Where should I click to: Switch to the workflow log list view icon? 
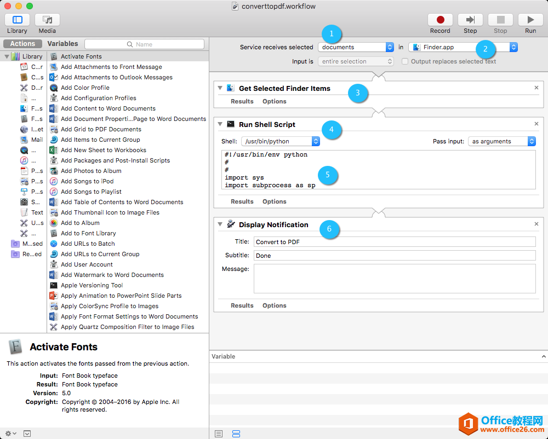(219, 434)
